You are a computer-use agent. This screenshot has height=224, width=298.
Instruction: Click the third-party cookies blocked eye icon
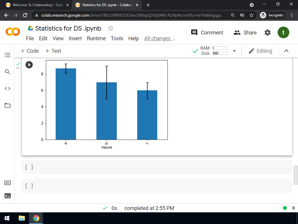[242, 15]
